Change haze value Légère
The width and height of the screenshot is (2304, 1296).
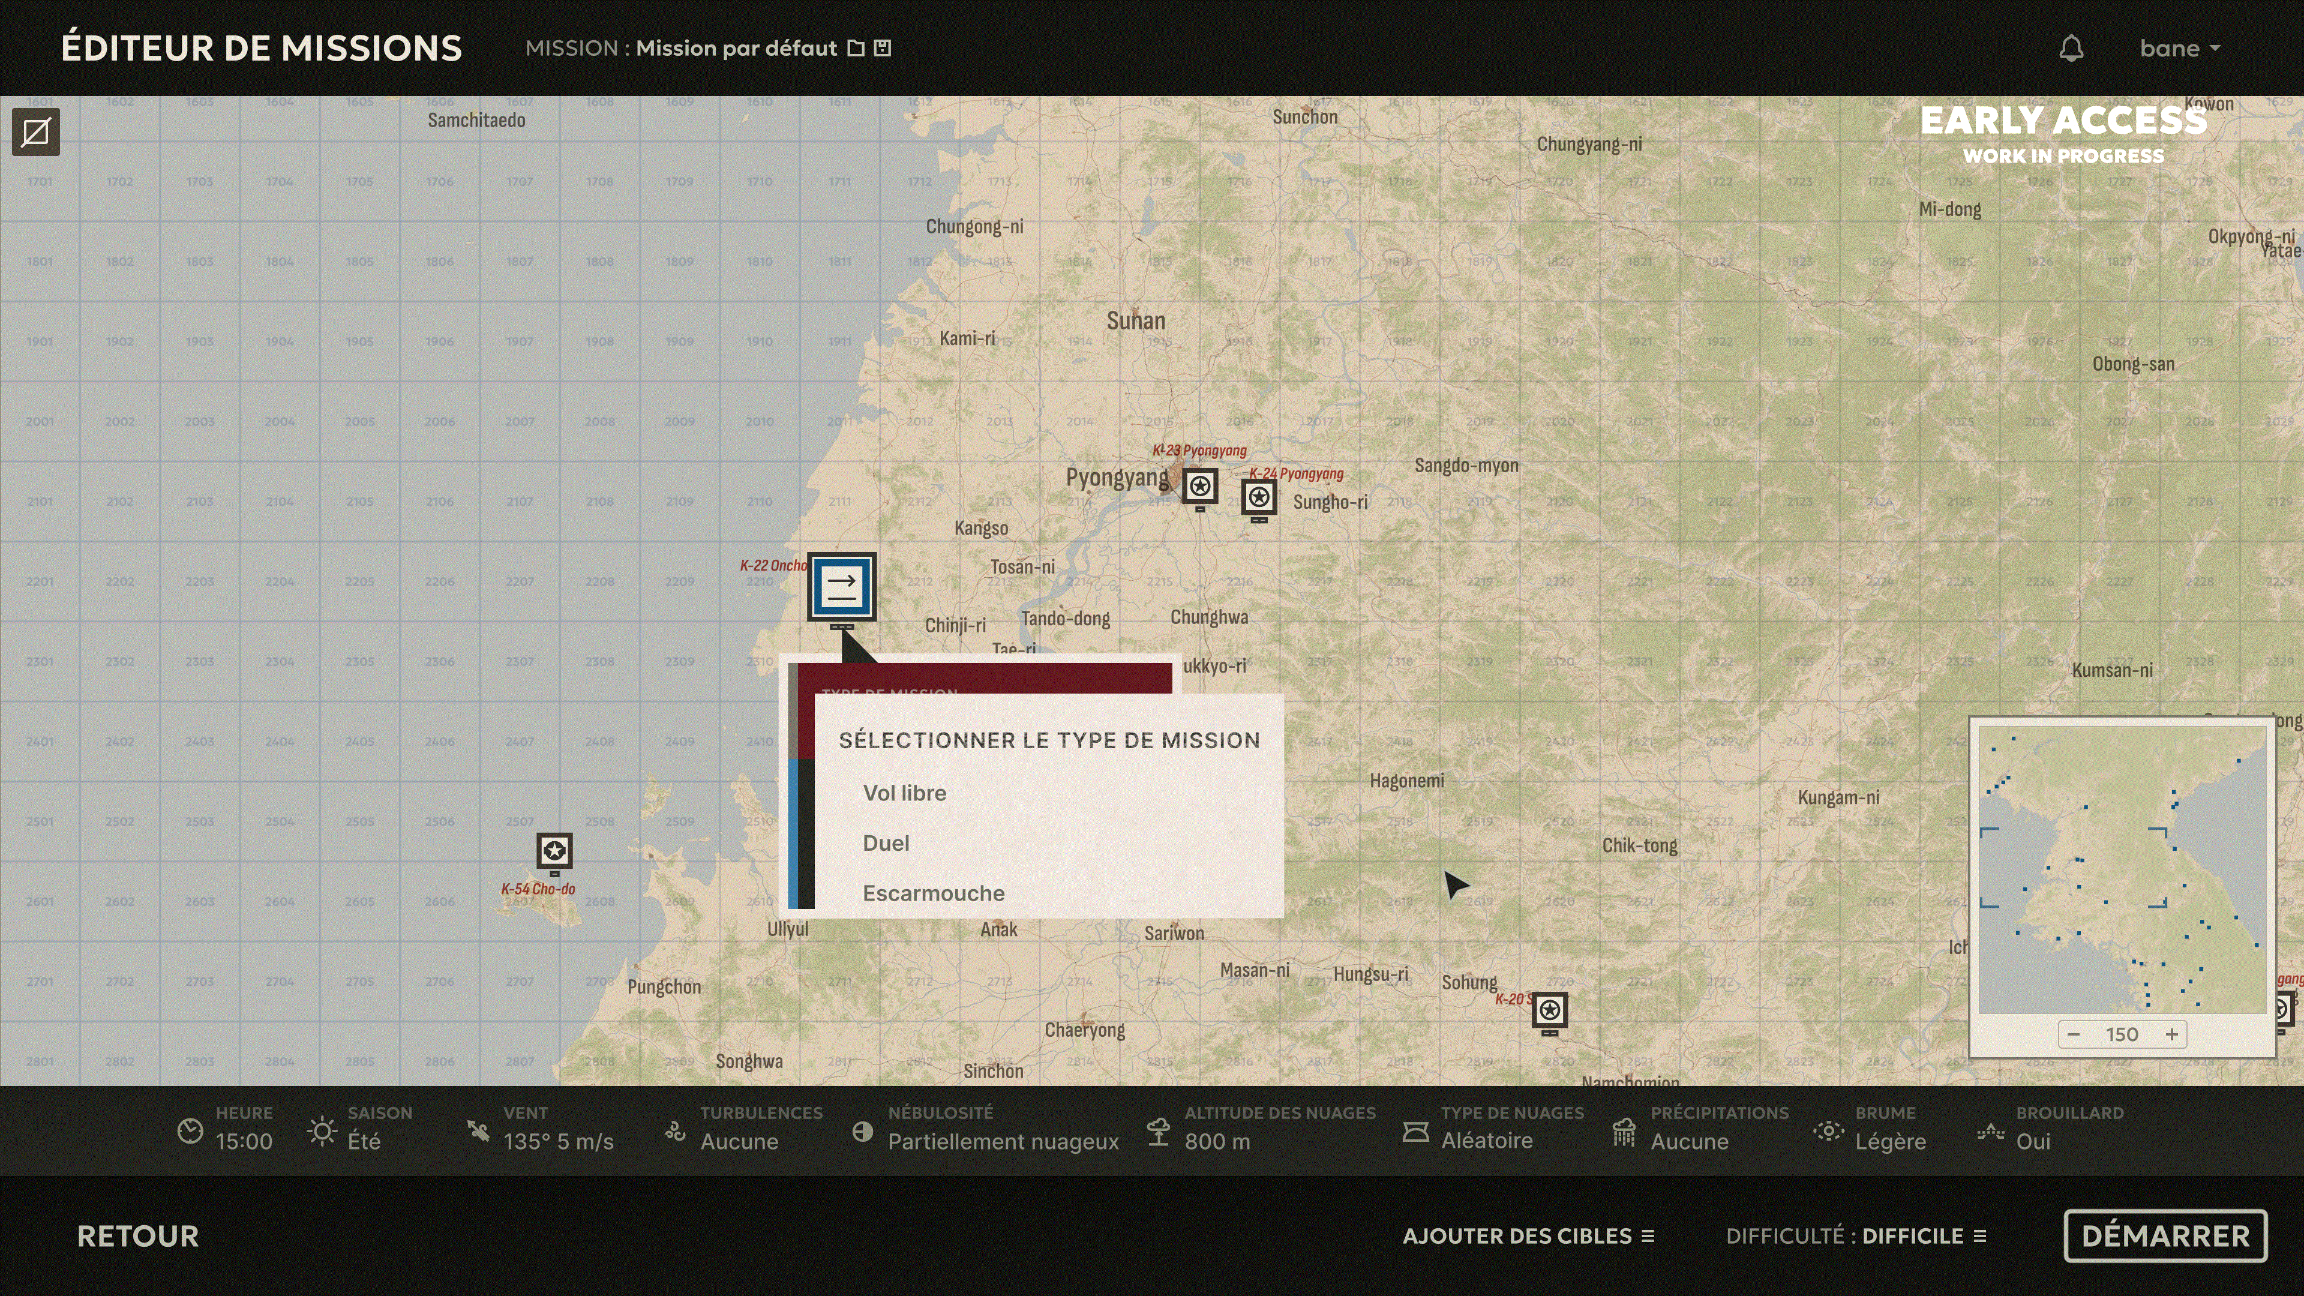(x=1890, y=1142)
